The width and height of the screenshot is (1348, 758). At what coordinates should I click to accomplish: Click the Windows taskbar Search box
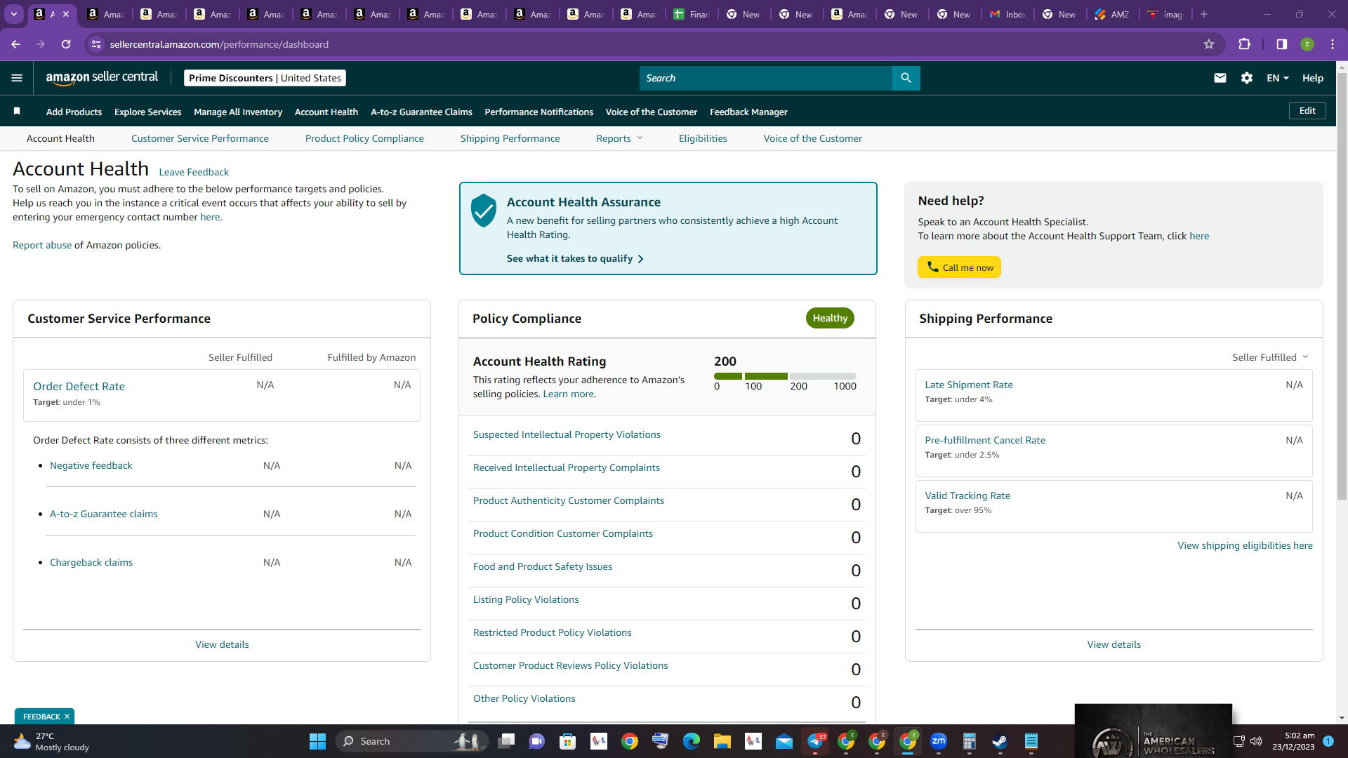click(411, 741)
